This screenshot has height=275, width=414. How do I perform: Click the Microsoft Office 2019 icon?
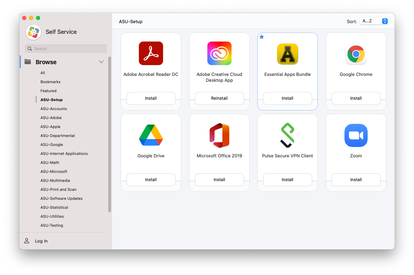pyautogui.click(x=219, y=135)
